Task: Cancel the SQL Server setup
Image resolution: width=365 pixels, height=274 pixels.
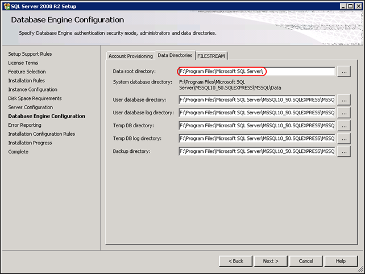Action: 306,261
